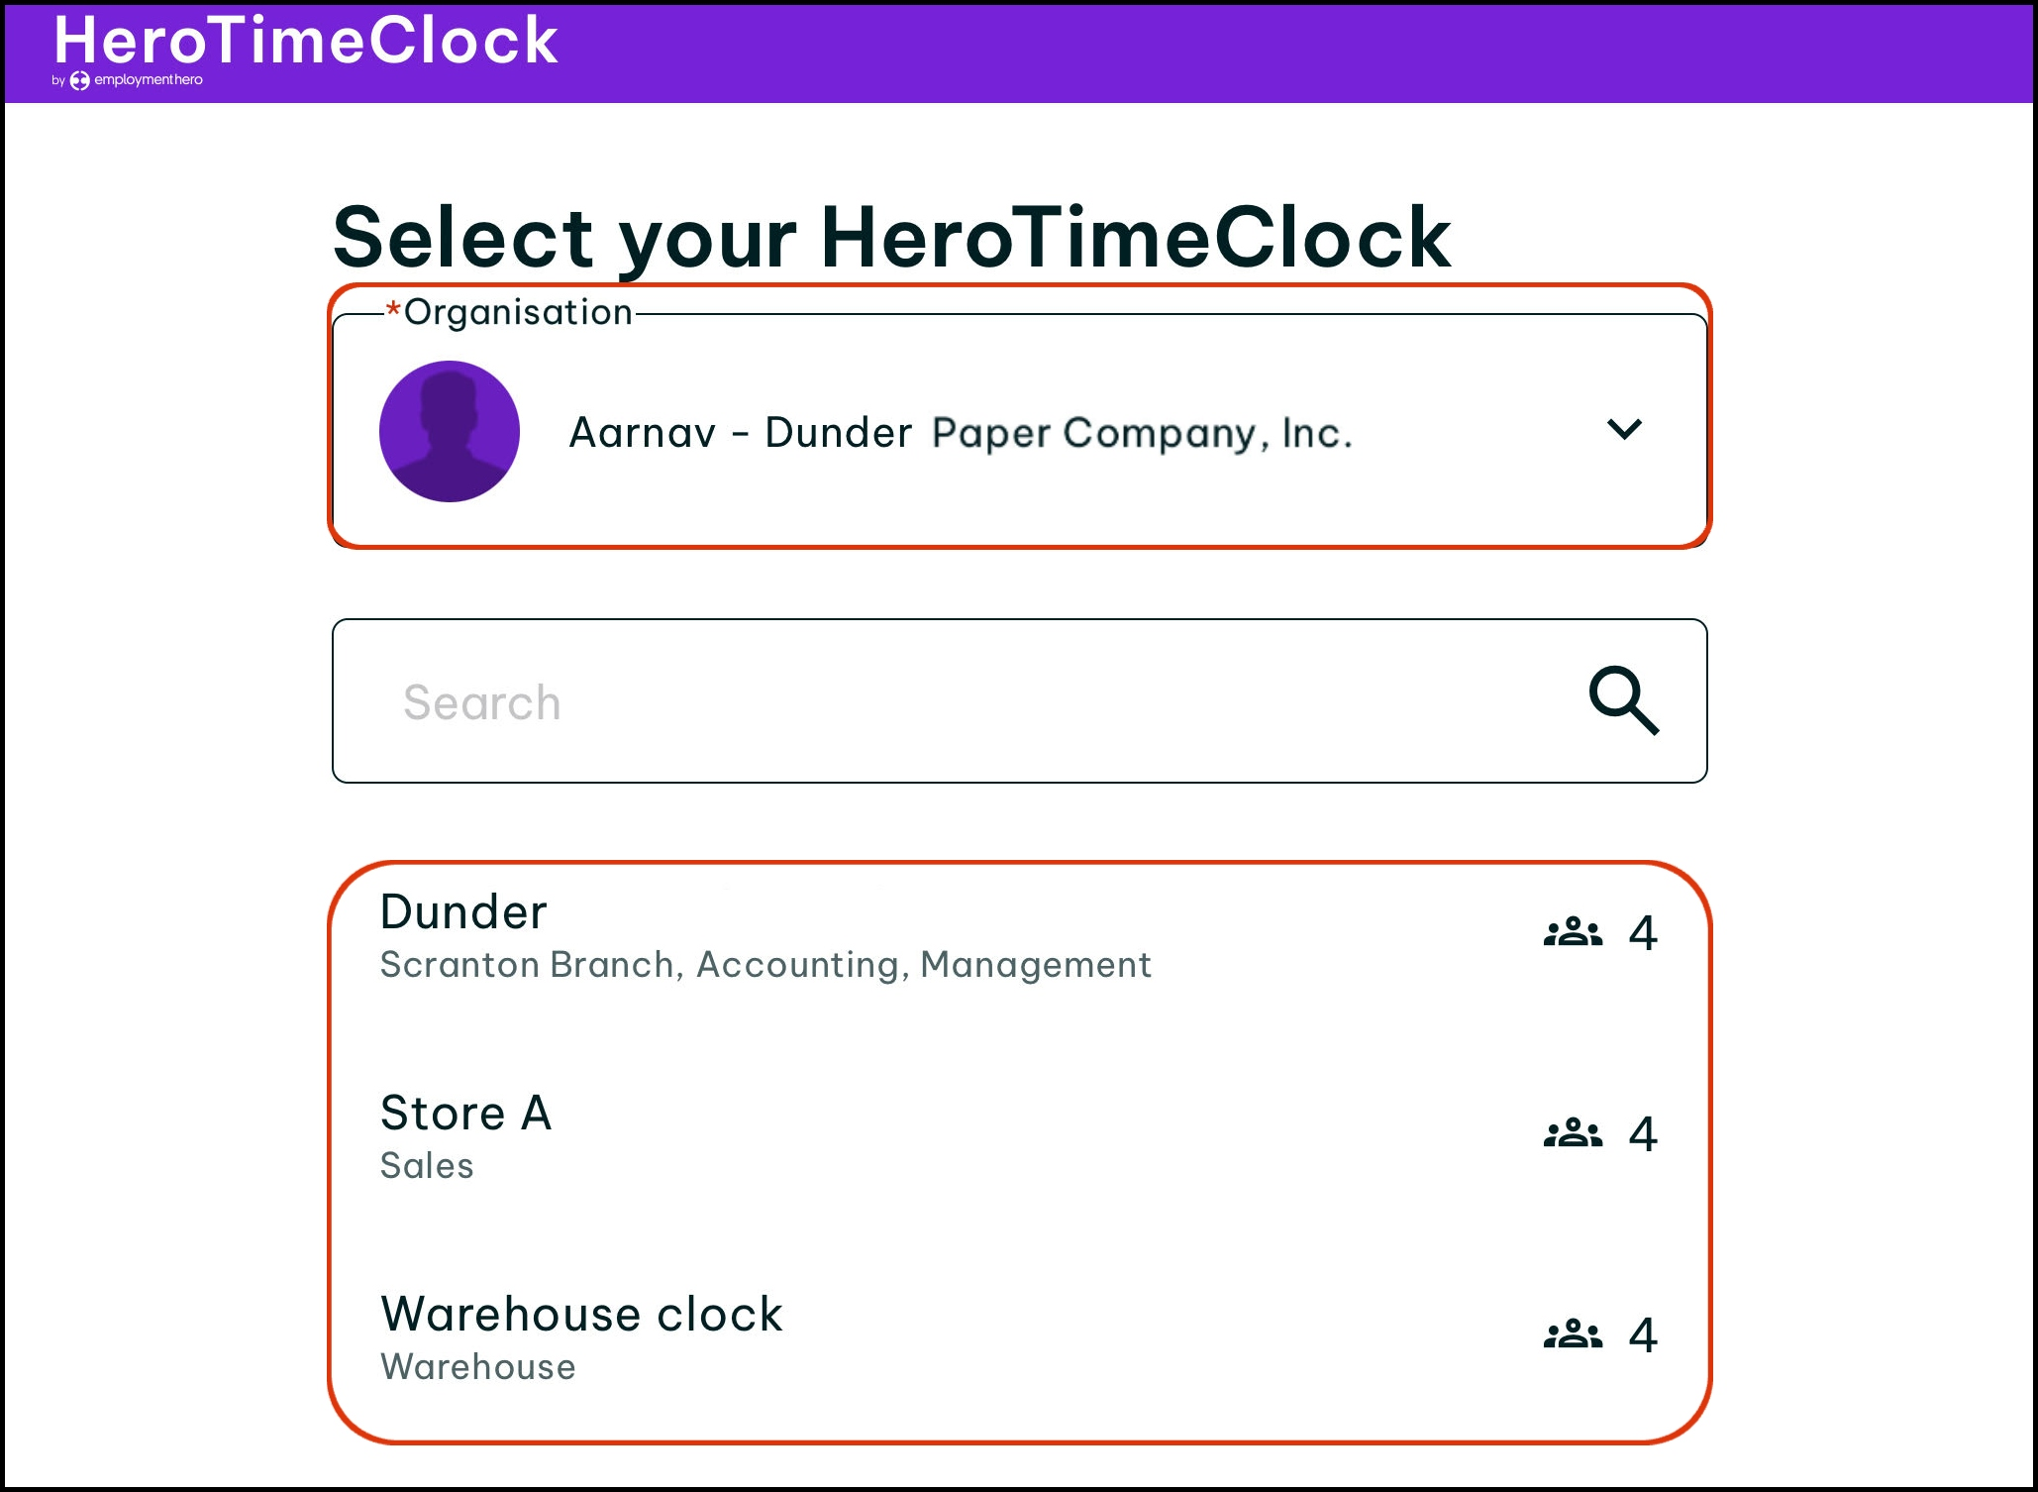
Task: Click the Employment Hero smiley logo icon
Action: [x=79, y=80]
